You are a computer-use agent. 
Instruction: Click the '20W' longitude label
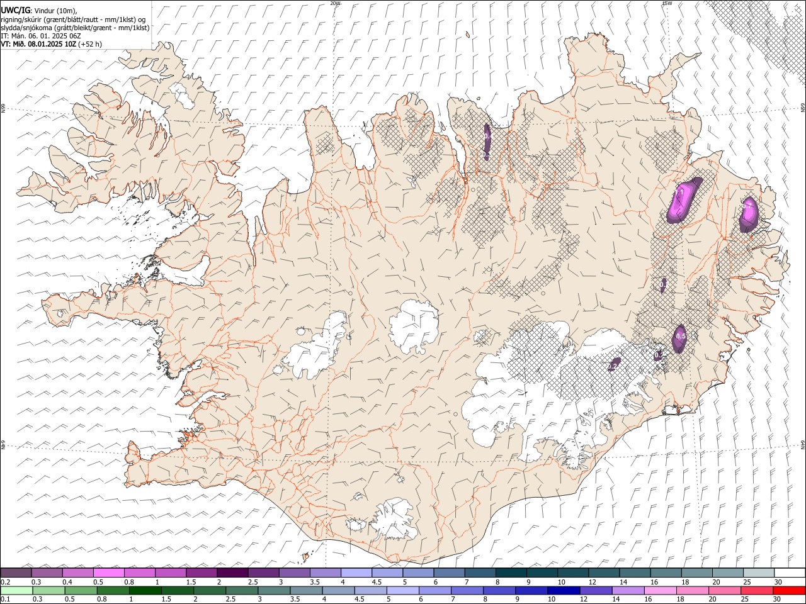point(335,3)
